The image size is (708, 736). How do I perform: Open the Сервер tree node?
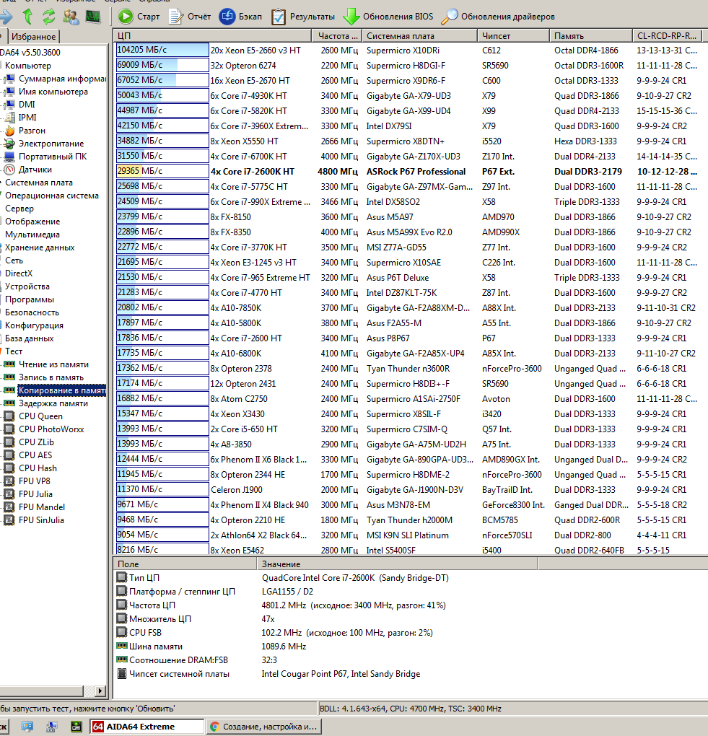tap(19, 209)
